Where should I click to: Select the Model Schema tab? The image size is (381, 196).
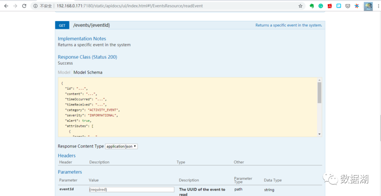[x=88, y=72]
